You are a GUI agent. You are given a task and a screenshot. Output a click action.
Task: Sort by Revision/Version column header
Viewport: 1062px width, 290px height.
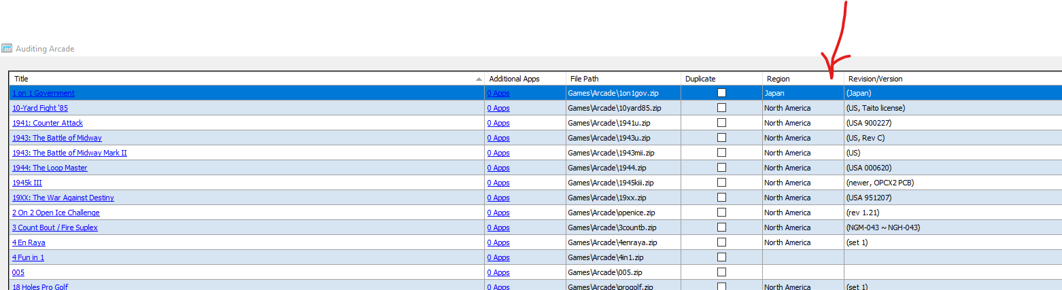(x=953, y=79)
